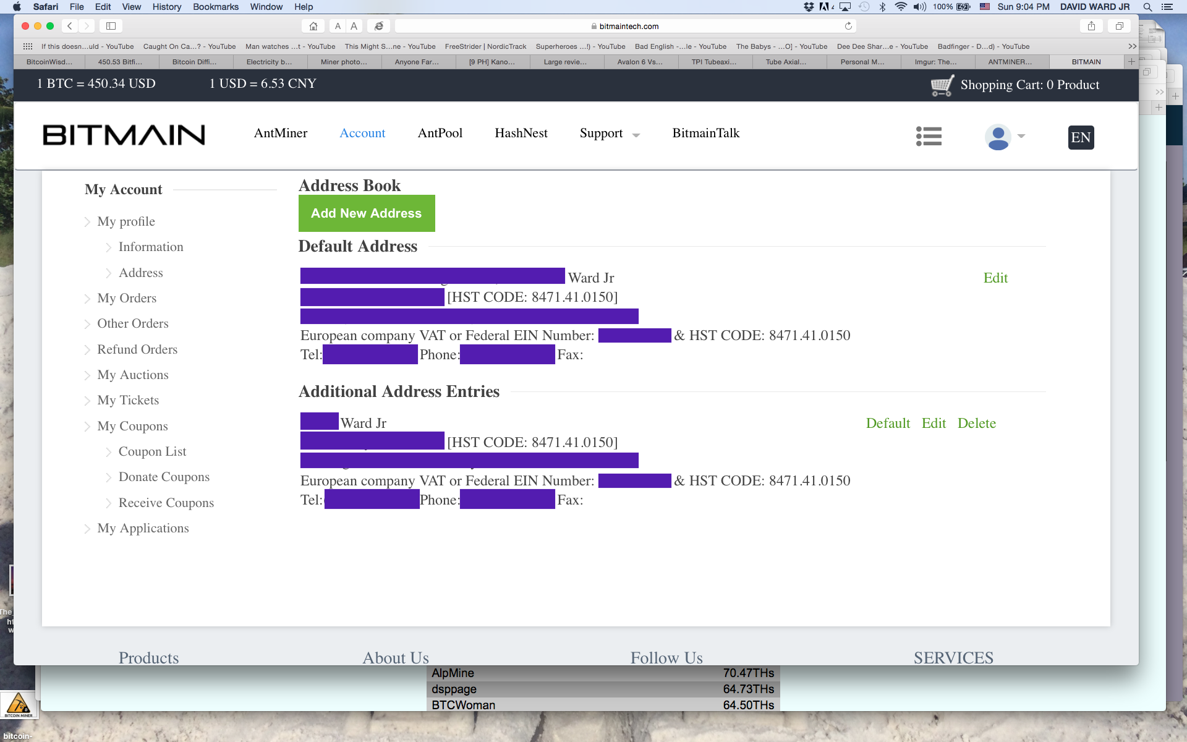Open the Safari History menu
Viewport: 1187px width, 742px height.
pos(167,7)
